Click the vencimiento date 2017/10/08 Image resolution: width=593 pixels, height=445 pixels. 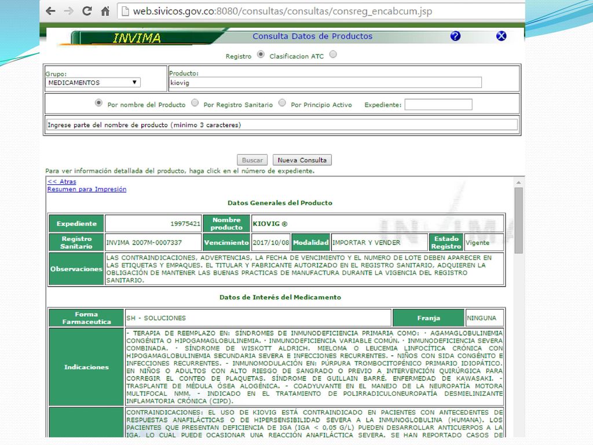tap(271, 243)
